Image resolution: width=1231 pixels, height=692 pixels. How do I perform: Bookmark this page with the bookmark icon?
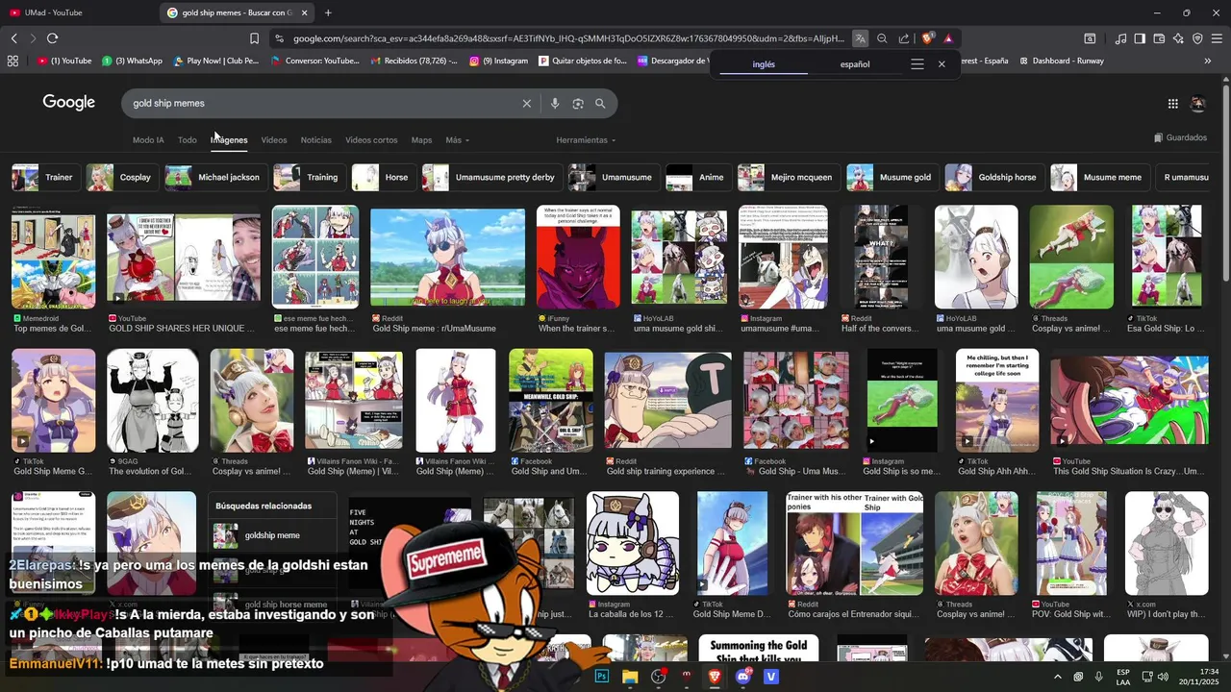(254, 38)
